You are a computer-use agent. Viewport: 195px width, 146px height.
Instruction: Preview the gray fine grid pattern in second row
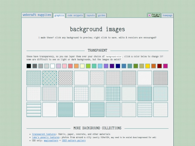[49, 94]
